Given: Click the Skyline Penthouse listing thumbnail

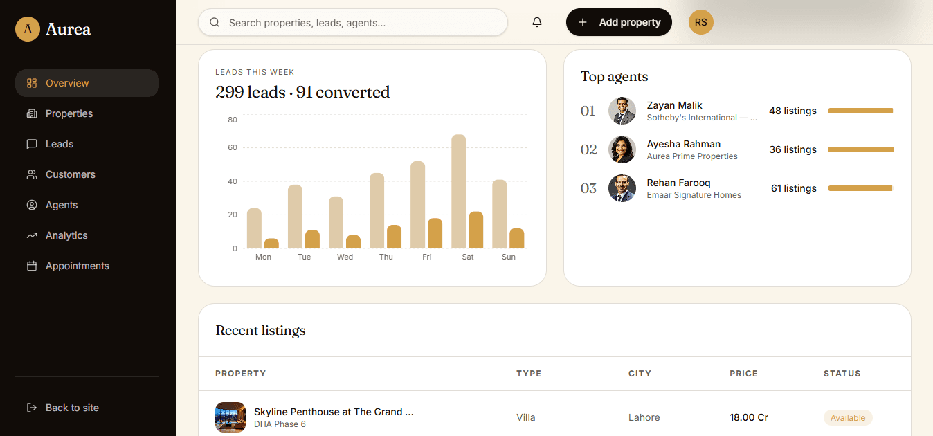Looking at the screenshot, I should pos(230,417).
